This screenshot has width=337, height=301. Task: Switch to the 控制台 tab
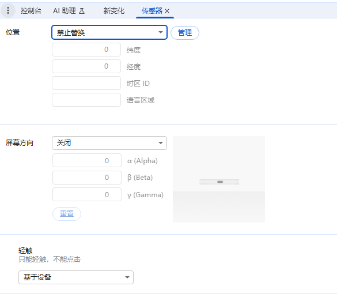pyautogui.click(x=31, y=10)
